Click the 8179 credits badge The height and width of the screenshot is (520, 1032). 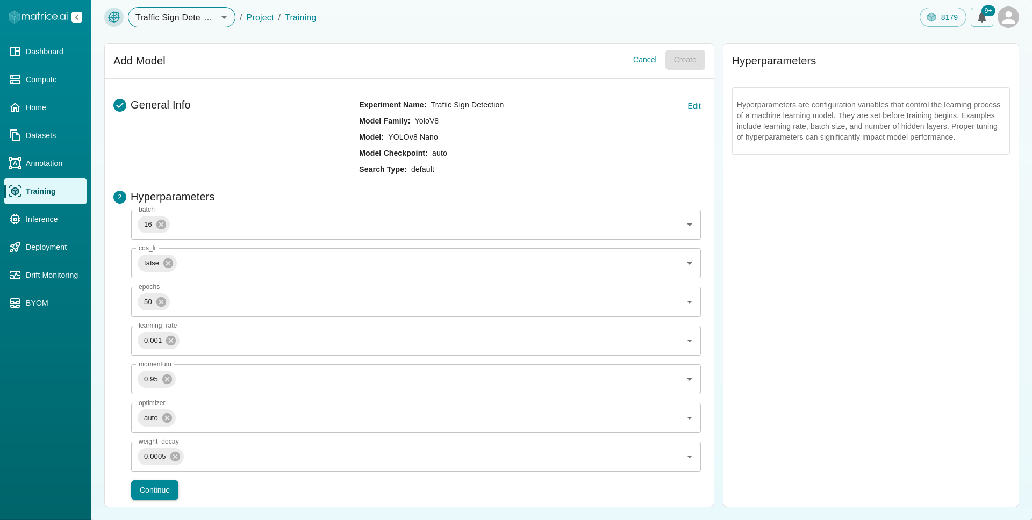click(x=943, y=17)
